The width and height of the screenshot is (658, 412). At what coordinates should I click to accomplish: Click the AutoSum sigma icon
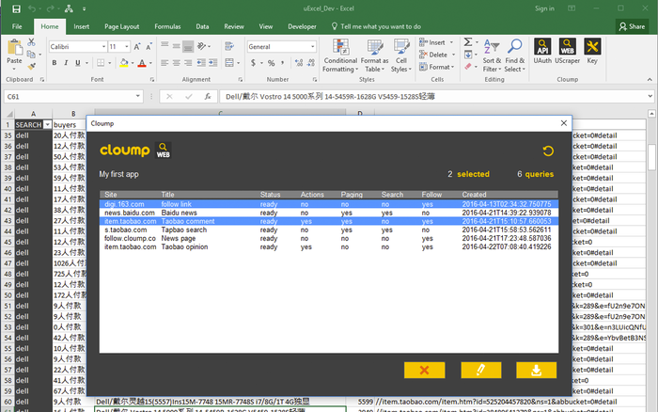[468, 42]
